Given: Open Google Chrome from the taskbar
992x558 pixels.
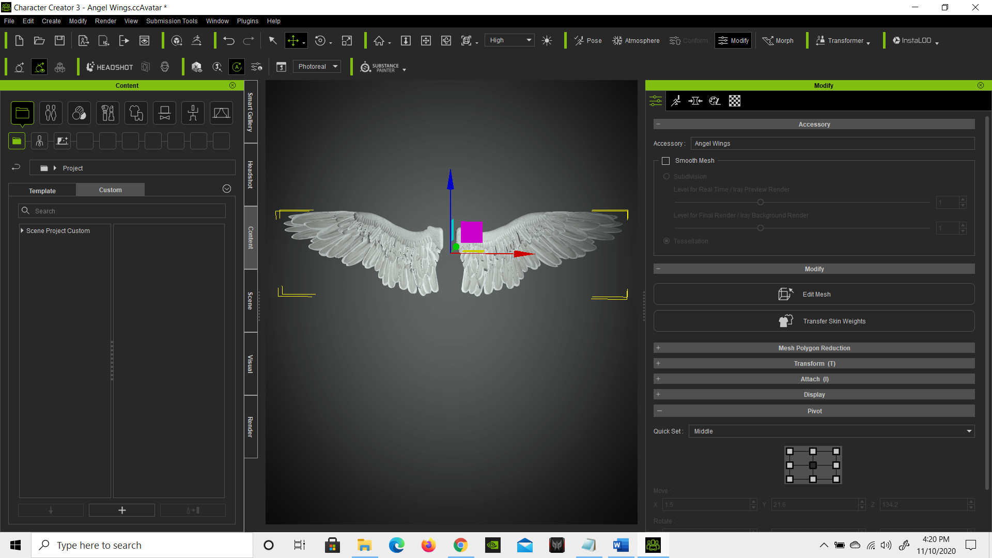Looking at the screenshot, I should [460, 545].
